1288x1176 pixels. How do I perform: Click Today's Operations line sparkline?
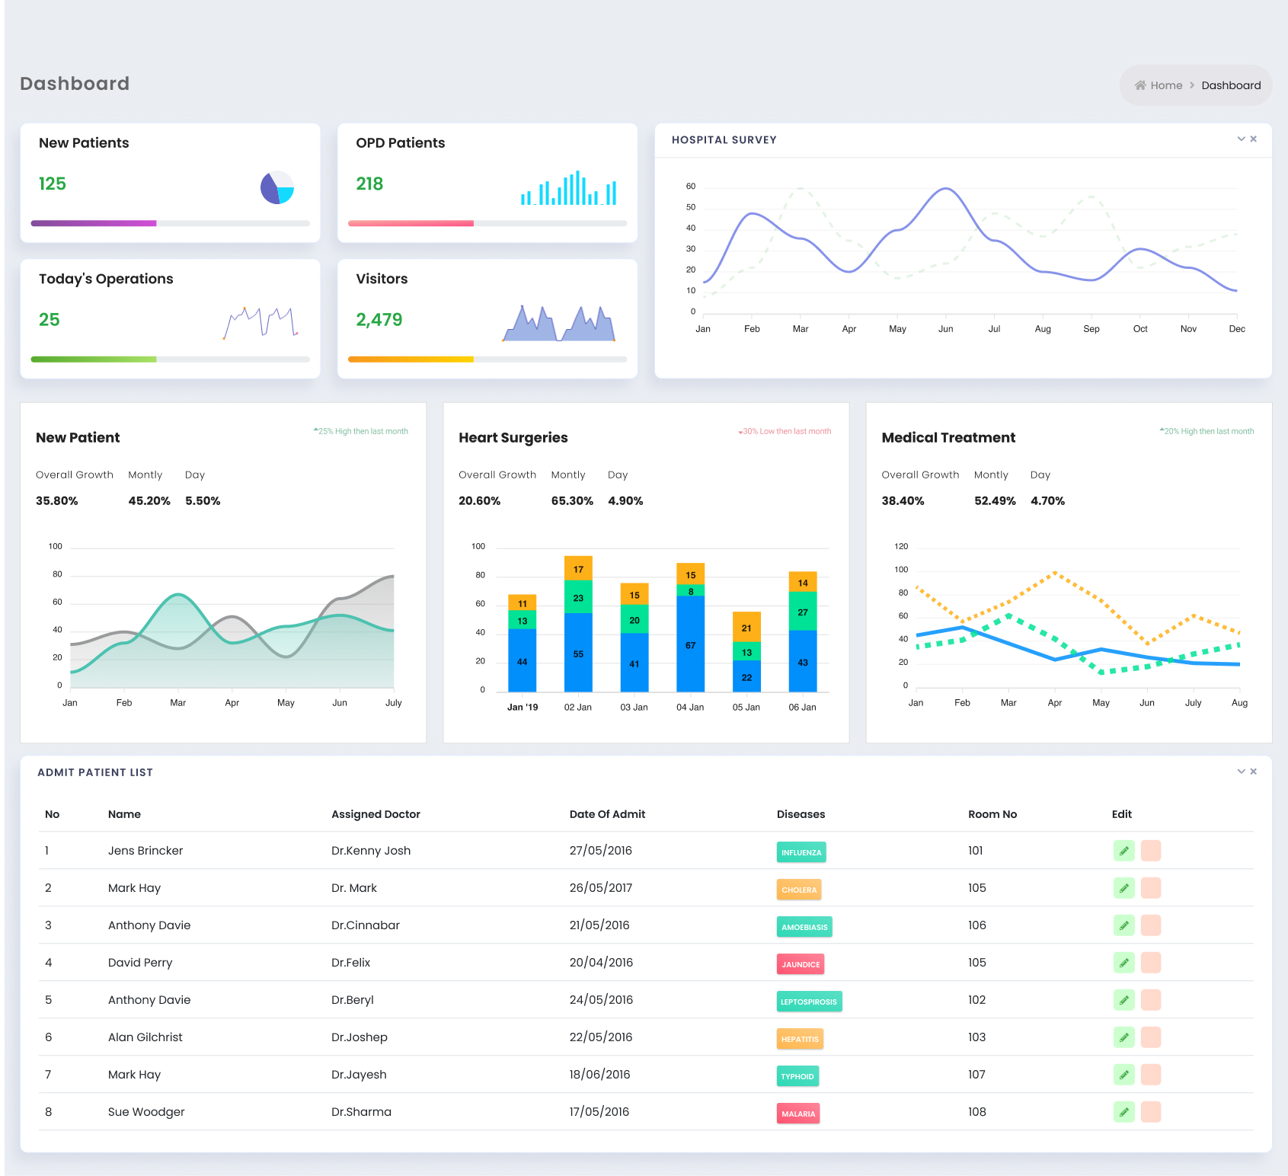pyautogui.click(x=260, y=323)
